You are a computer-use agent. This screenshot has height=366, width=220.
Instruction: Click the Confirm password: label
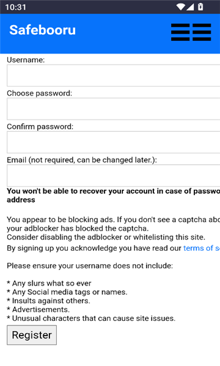click(x=40, y=127)
